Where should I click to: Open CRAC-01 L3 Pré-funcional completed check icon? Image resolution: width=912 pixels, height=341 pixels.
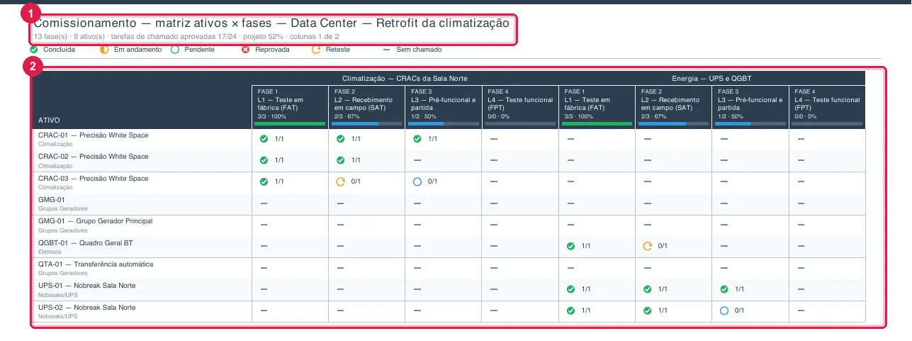pyautogui.click(x=417, y=139)
